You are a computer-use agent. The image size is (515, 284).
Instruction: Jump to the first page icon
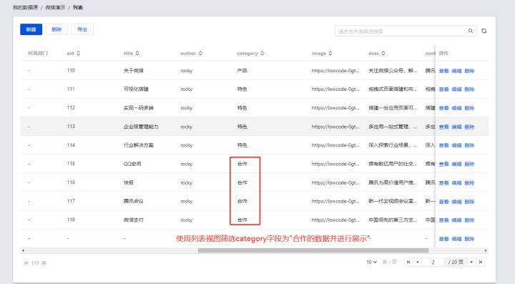[x=408, y=262]
